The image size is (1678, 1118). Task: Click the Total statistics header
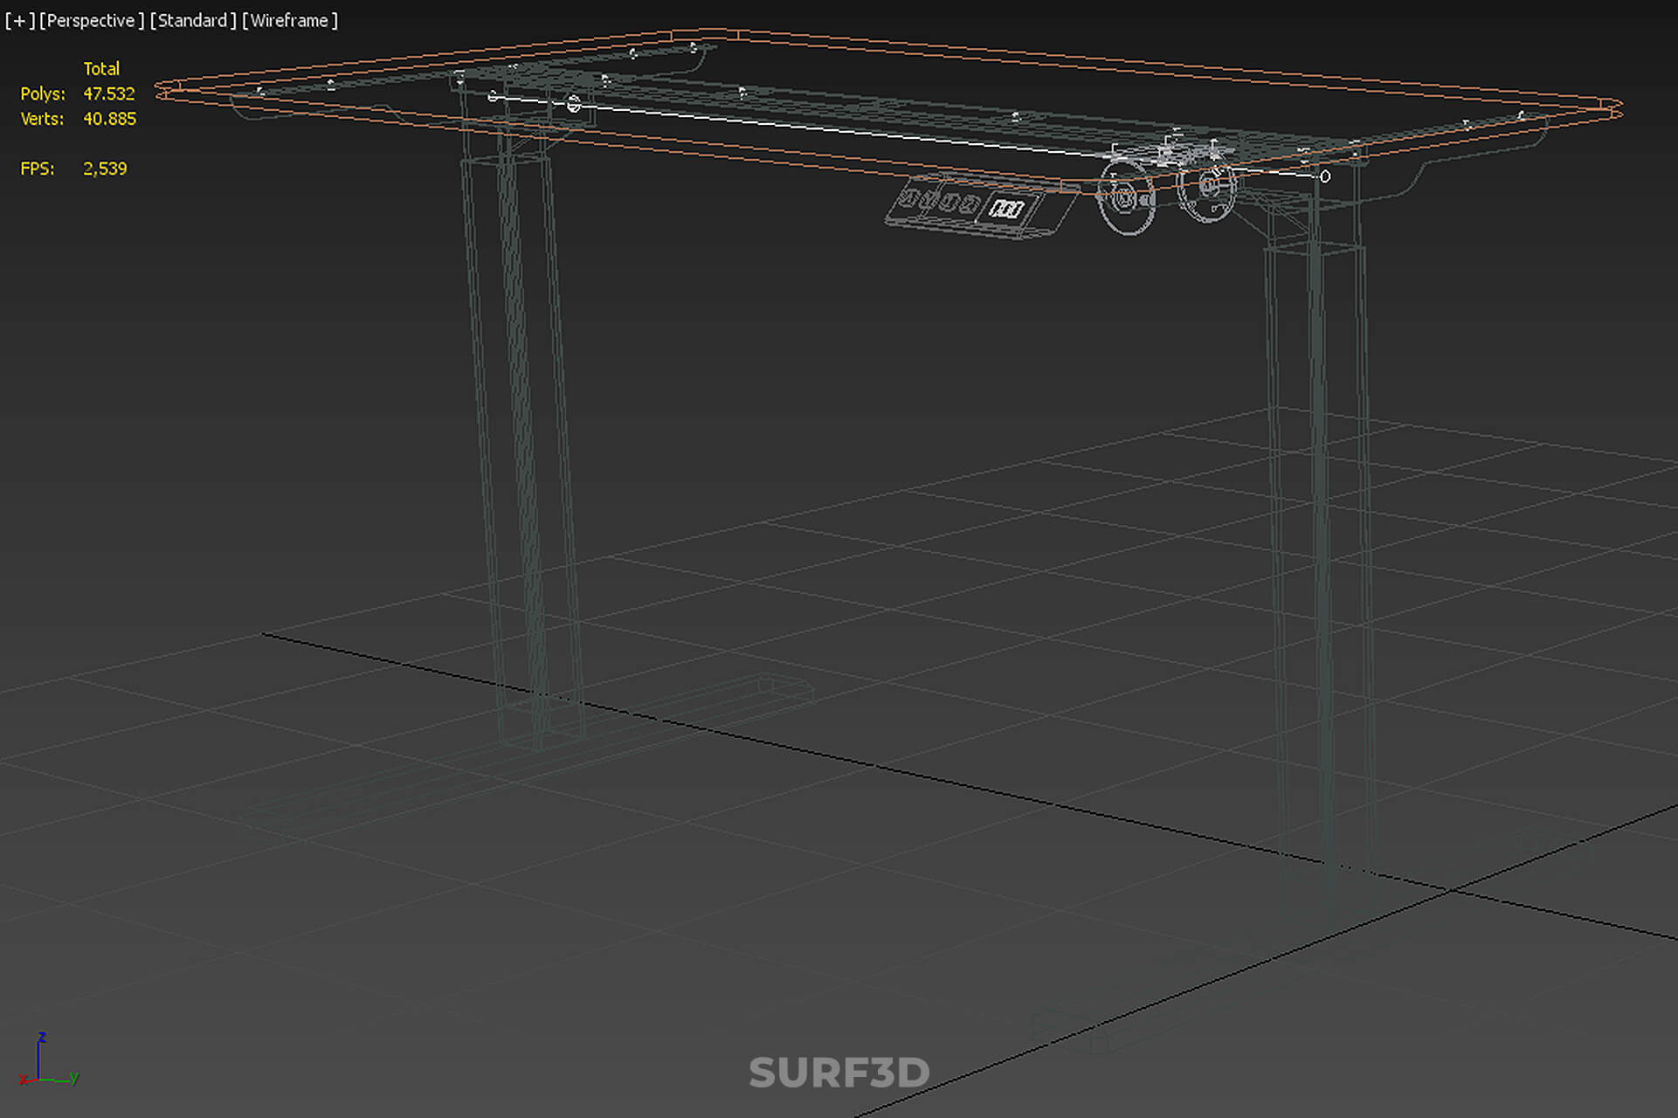(x=101, y=68)
